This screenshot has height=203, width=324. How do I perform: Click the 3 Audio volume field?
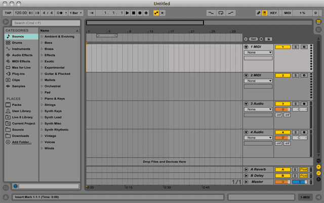pyautogui.click(x=282, y=110)
